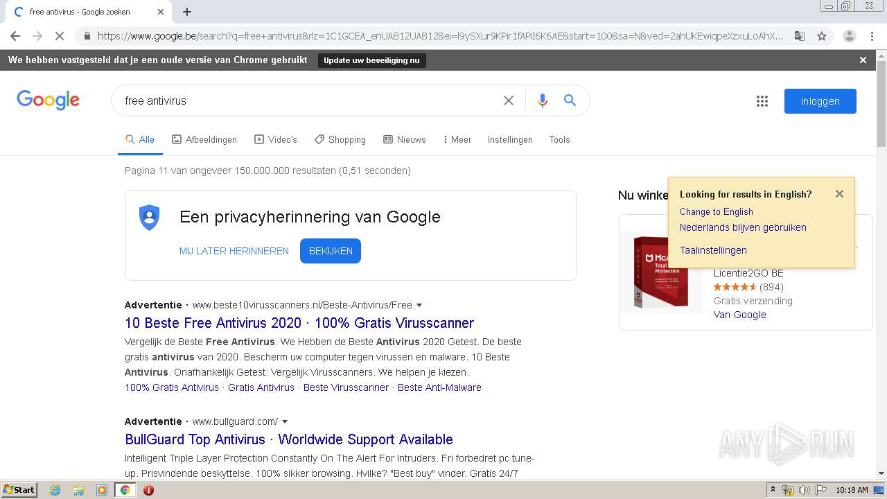887x499 pixels.
Task: Choose MIJ LATER HERINNEREN
Action: click(x=234, y=251)
